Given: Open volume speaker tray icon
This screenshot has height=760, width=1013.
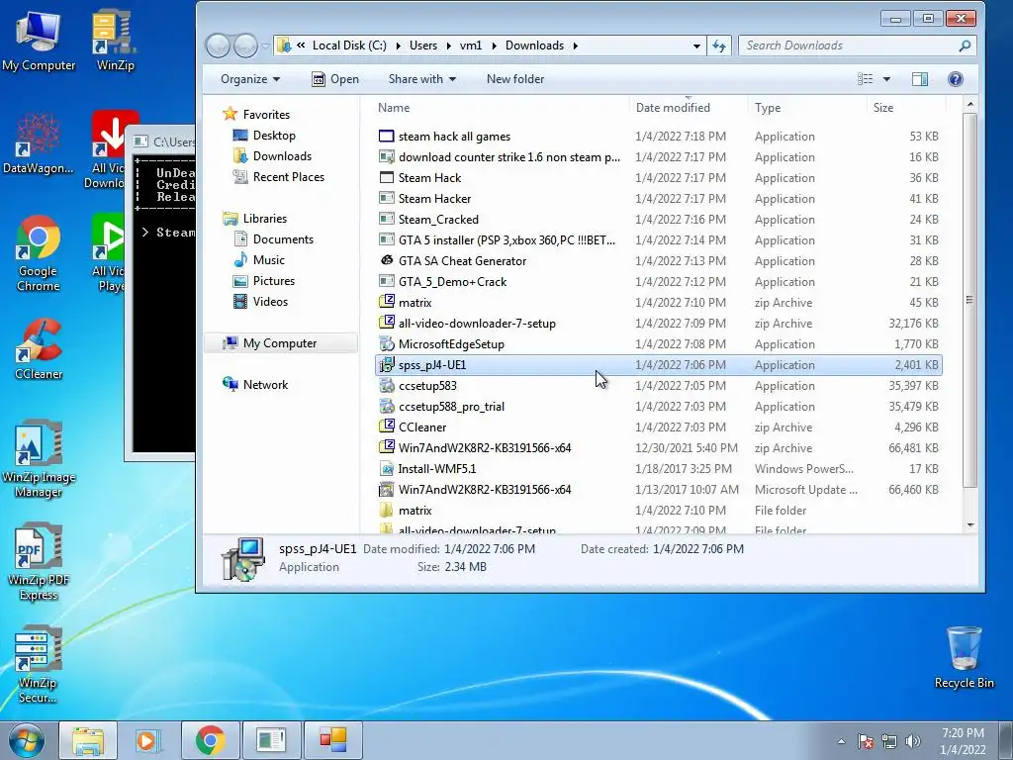Looking at the screenshot, I should click(913, 741).
